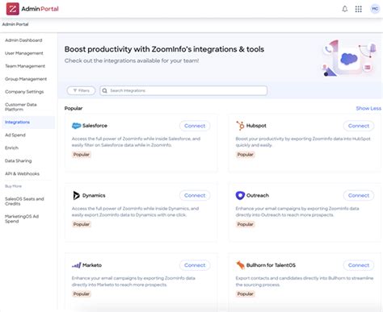
Task: Click the Admin Portal header title
Action: coord(40,9)
